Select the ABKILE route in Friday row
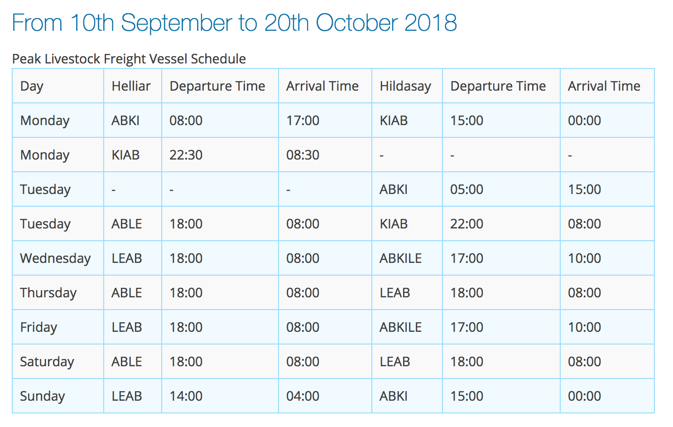673x427 pixels. 407,327
